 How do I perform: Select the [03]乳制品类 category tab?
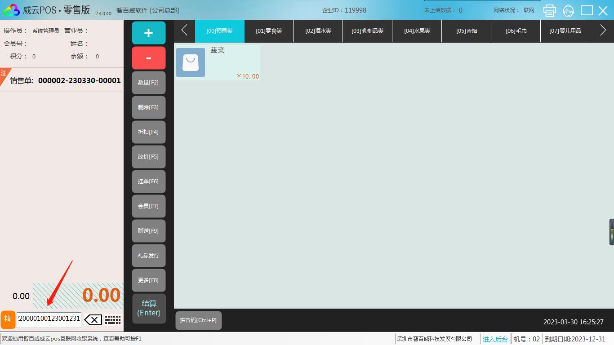(x=367, y=31)
